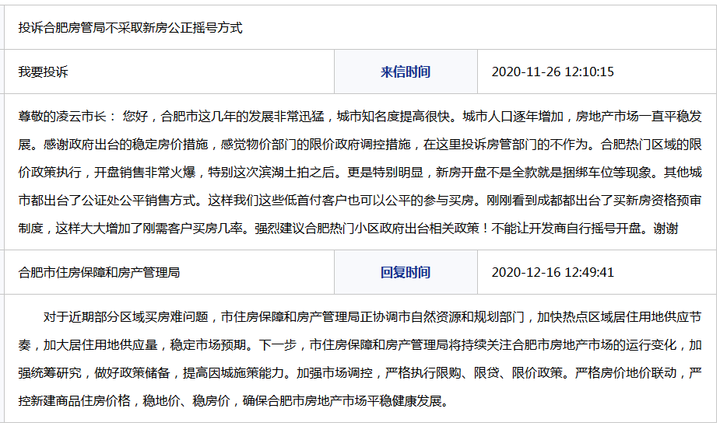Click the reply timestamp 2020-12-16 12:49:41

(x=553, y=273)
